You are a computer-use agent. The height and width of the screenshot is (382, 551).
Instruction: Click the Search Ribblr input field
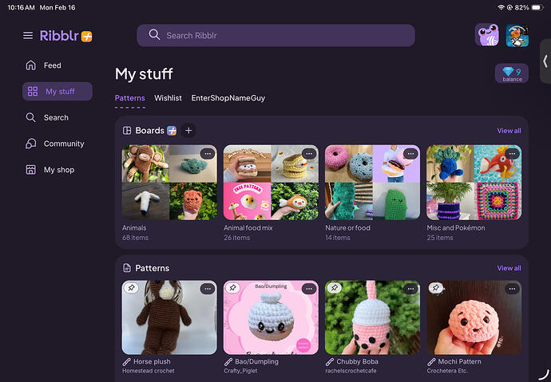click(x=275, y=36)
